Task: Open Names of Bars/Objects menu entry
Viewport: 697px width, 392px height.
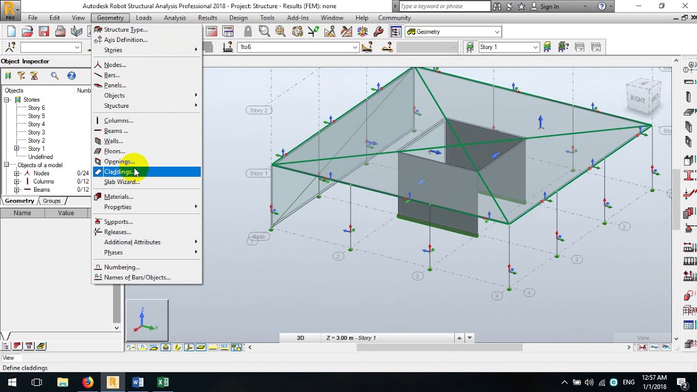Action: (x=147, y=278)
